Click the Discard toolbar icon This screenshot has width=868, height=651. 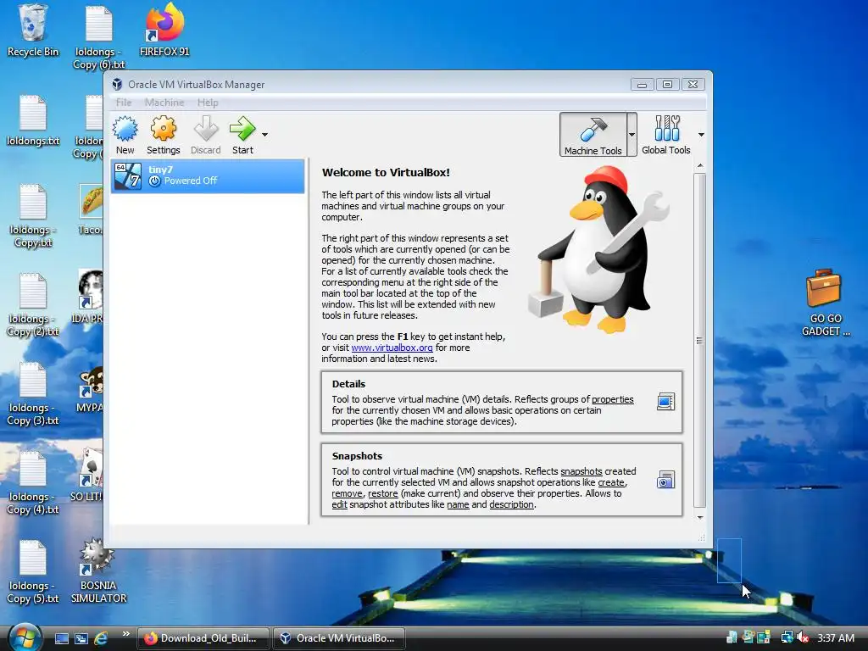(205, 135)
